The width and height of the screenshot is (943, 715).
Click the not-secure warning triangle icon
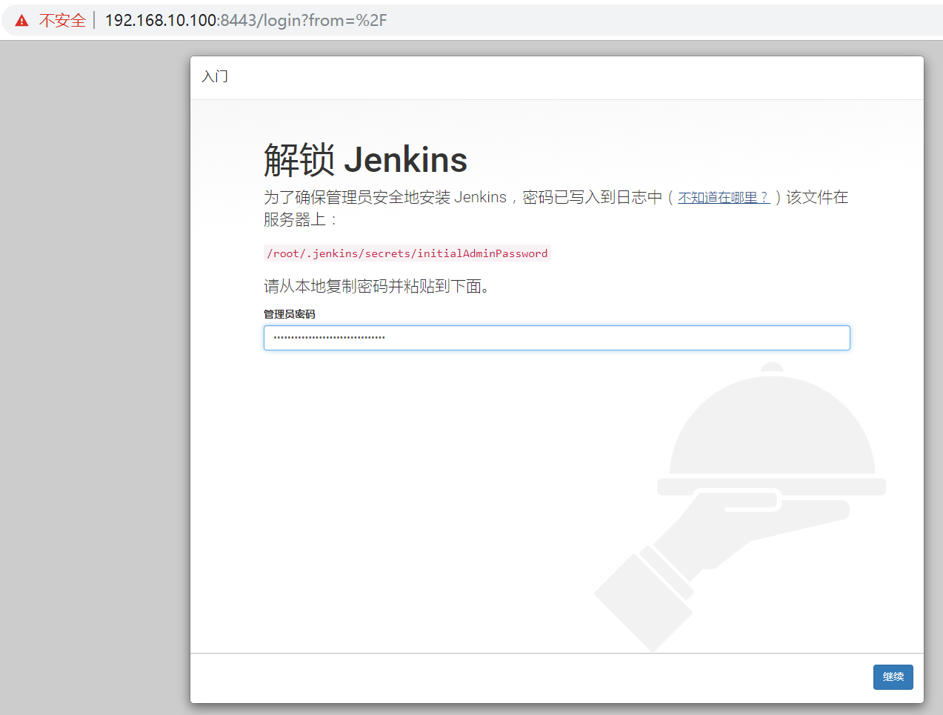[x=21, y=21]
